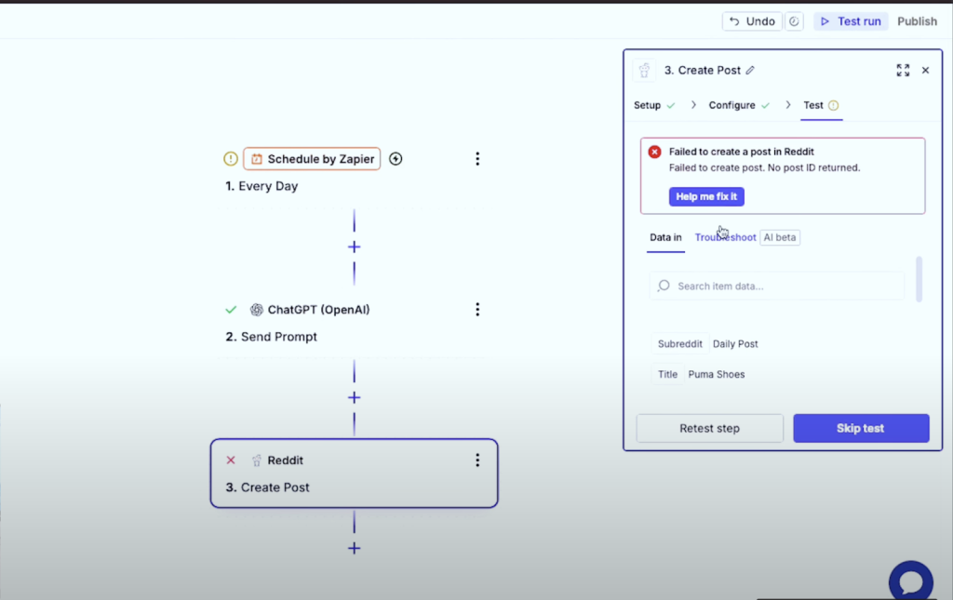Add a step below Reddit Create Post
Viewport: 953px width, 600px height.
355,549
